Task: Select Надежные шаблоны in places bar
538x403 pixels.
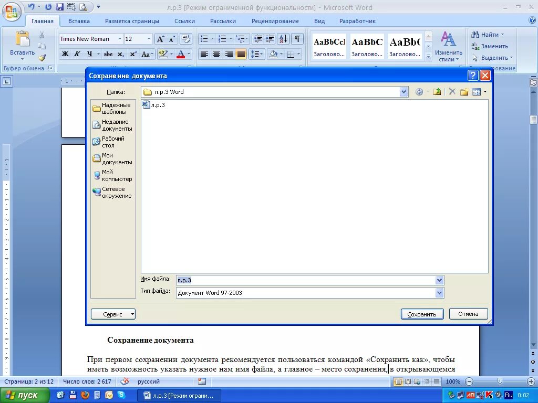Action: (x=113, y=108)
